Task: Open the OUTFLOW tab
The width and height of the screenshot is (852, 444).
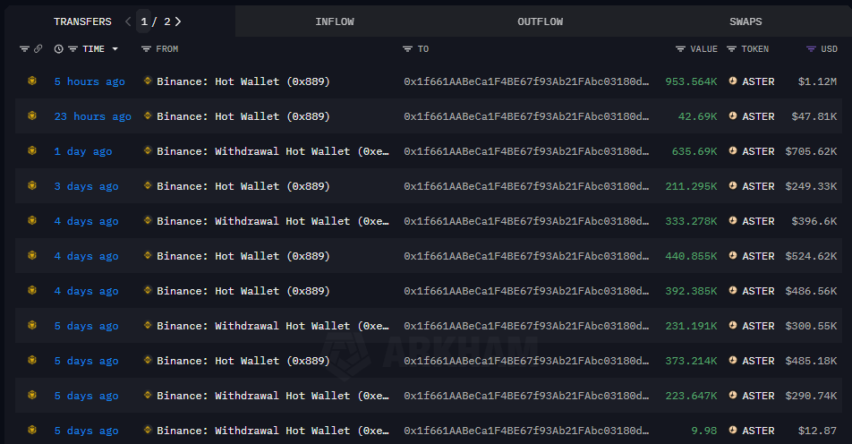Action: coord(541,21)
